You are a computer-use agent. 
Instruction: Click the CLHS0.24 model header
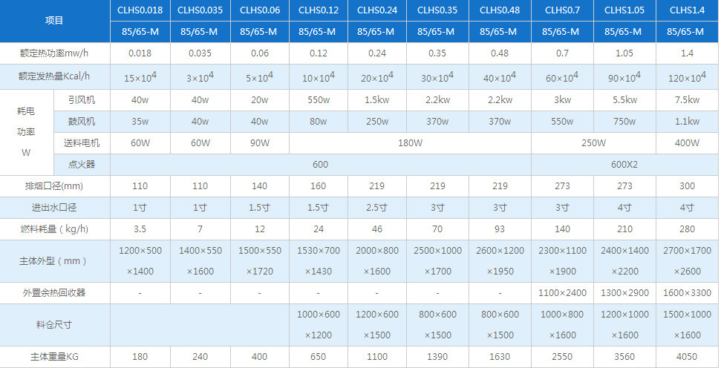(376, 10)
